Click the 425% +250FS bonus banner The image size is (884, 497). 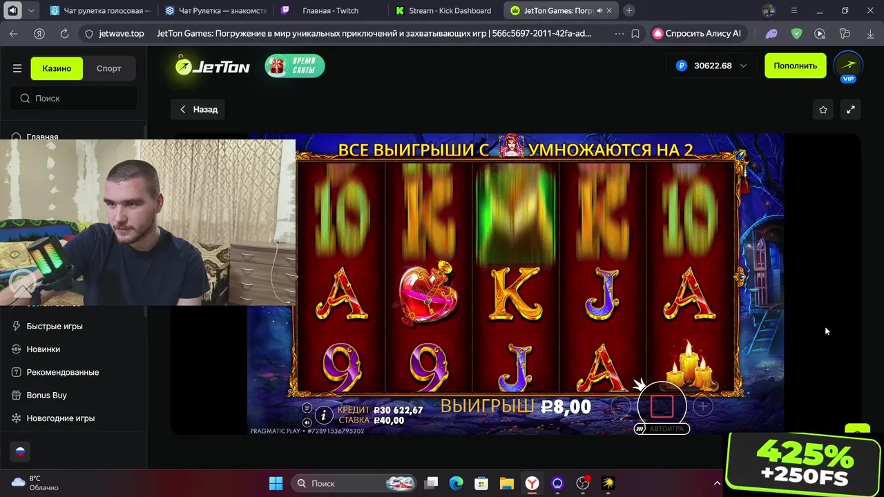(803, 464)
